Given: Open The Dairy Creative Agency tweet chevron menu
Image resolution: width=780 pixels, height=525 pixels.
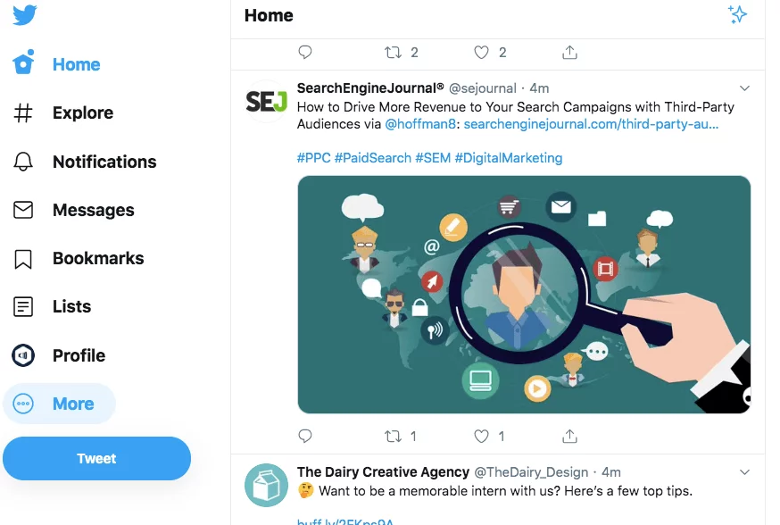Looking at the screenshot, I should point(745,471).
